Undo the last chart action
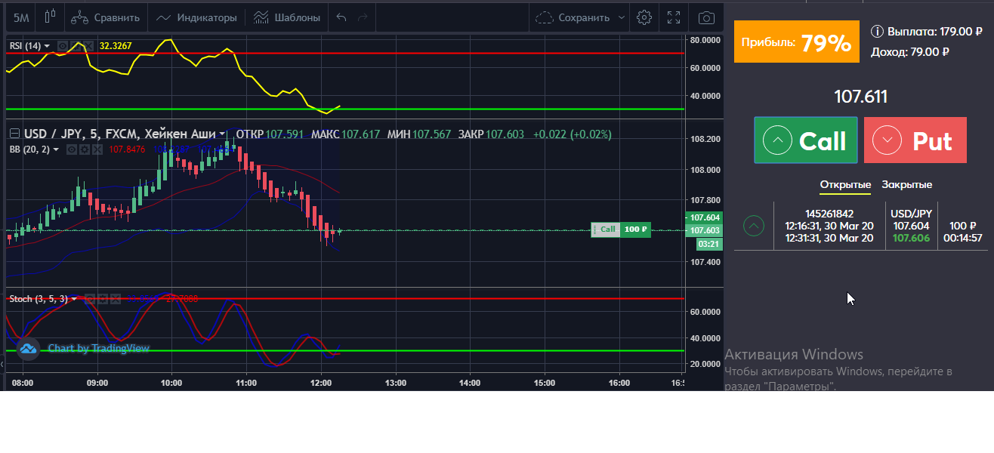Image resolution: width=994 pixels, height=453 pixels. coord(341,17)
